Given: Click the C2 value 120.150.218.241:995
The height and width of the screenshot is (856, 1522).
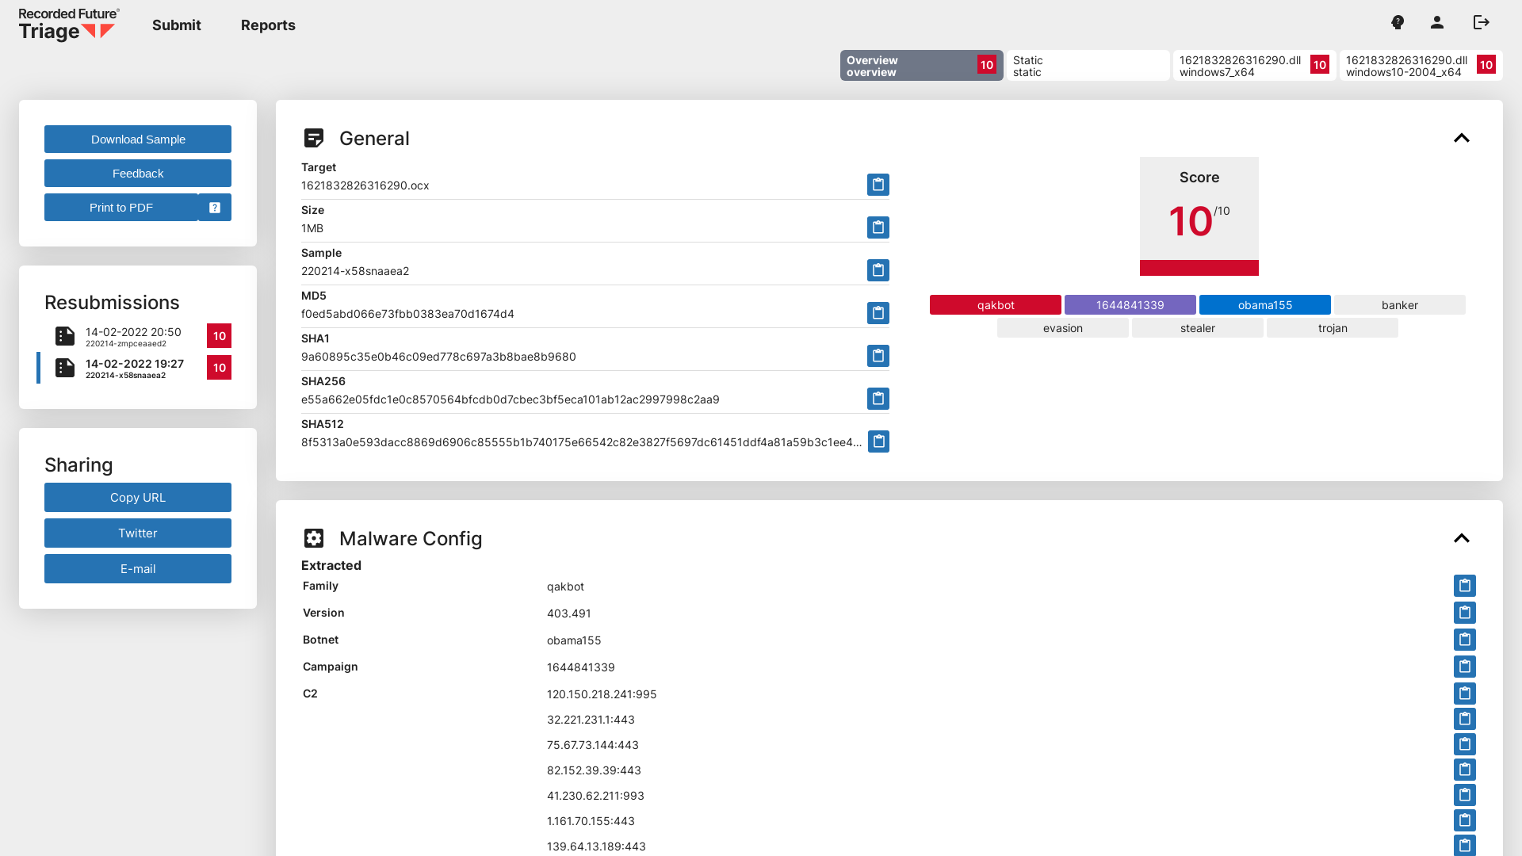Looking at the screenshot, I should (x=602, y=694).
